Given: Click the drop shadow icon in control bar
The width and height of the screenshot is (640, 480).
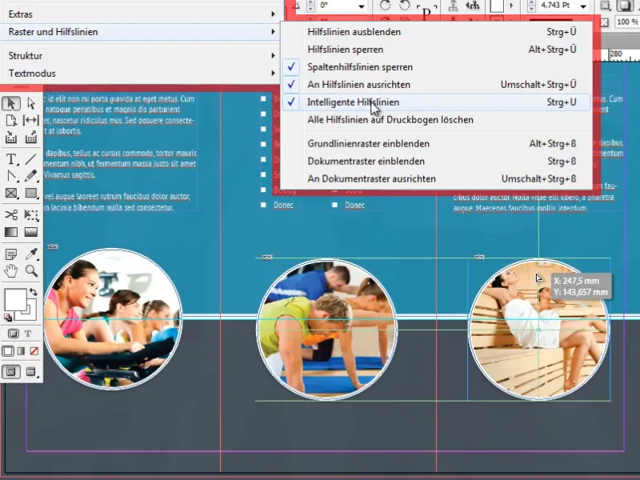Looking at the screenshot, I should click(x=625, y=6).
